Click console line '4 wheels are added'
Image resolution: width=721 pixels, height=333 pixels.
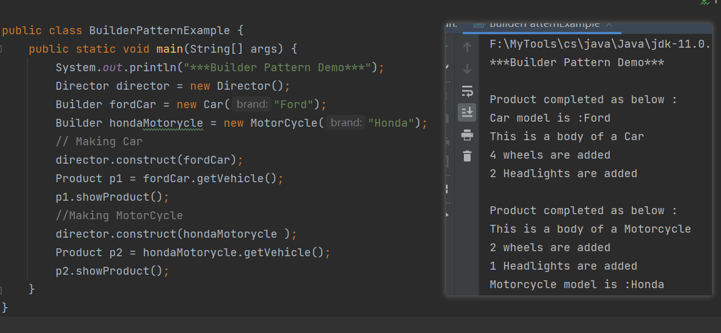coord(550,155)
